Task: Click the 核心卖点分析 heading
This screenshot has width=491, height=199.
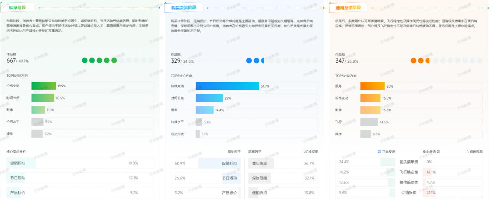Action: tap(16, 151)
